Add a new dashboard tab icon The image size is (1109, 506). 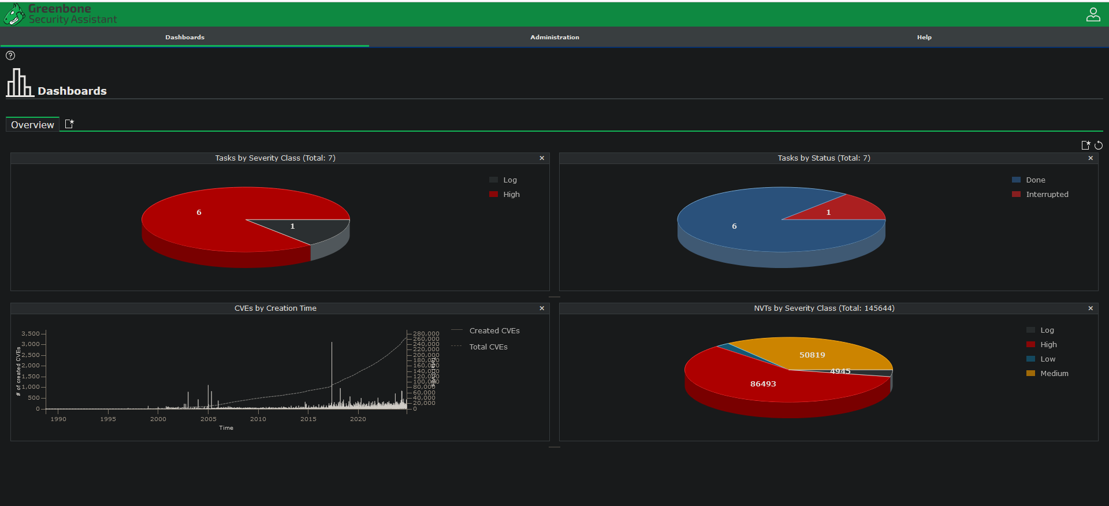coord(69,124)
